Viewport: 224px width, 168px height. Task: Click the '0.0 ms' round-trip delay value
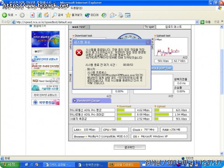[x=181, y=83]
